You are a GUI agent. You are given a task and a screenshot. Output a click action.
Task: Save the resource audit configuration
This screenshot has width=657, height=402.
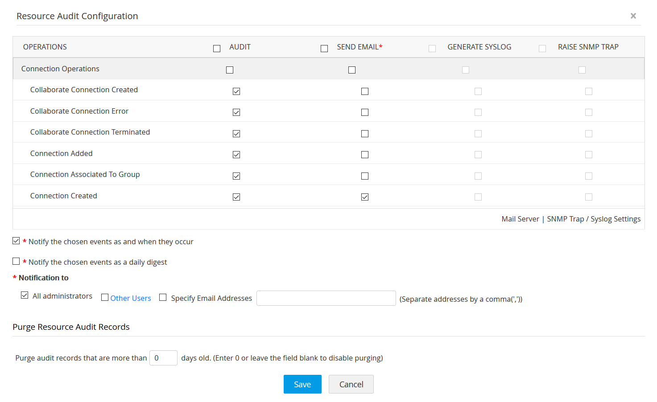coord(302,384)
